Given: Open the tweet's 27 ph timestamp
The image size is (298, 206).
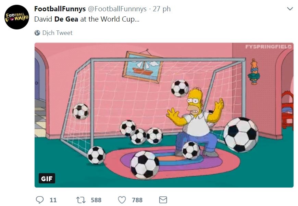Looking at the screenshot, I should (162, 9).
